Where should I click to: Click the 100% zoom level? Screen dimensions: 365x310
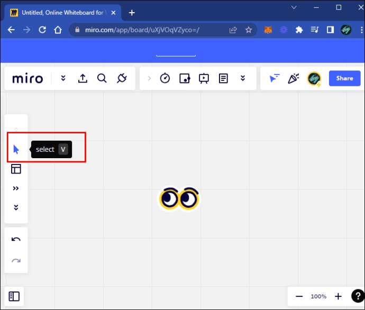pyautogui.click(x=318, y=297)
